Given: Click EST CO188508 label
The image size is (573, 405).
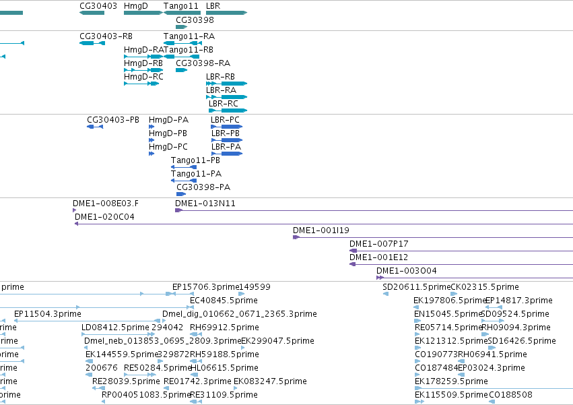Looking at the screenshot, I should (x=510, y=395).
